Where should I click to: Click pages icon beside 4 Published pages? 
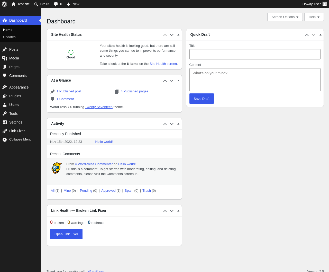[117, 91]
